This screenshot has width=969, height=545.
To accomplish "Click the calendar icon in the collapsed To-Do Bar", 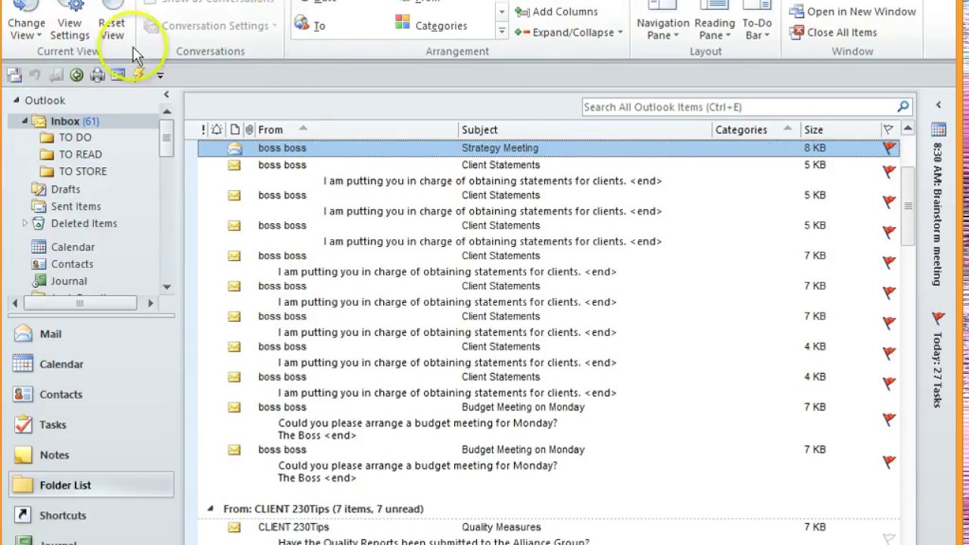I will (x=938, y=129).
